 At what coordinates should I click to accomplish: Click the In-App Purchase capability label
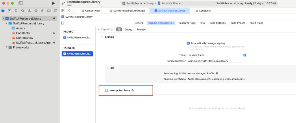(120, 90)
